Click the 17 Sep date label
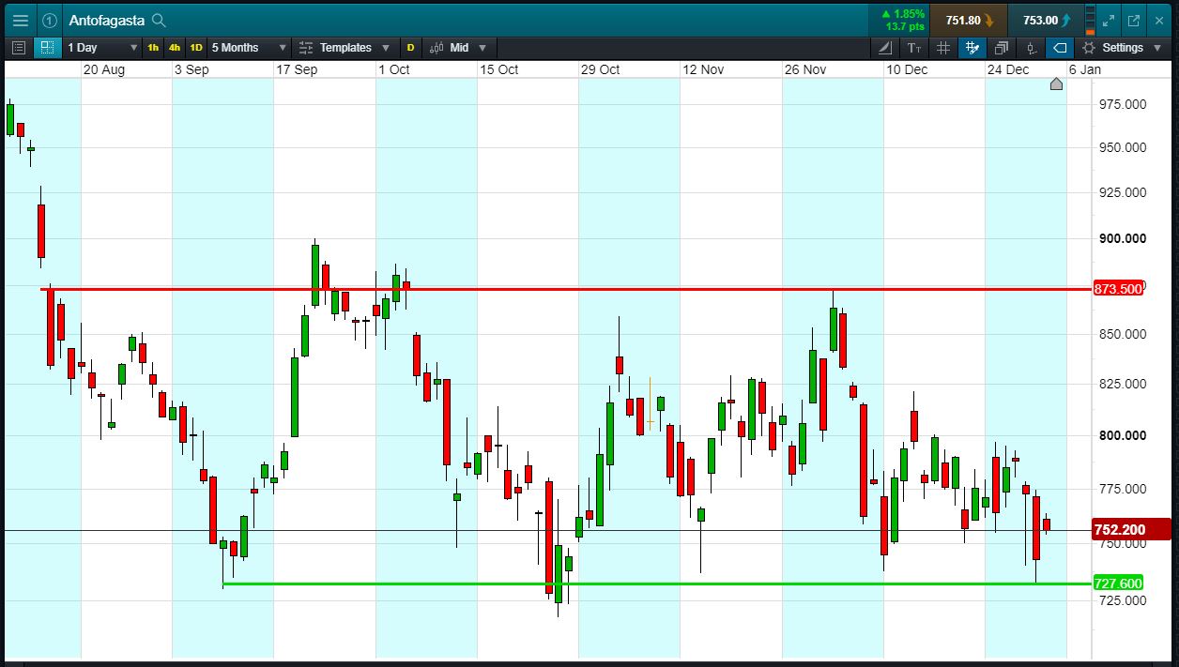The image size is (1179, 667). click(297, 69)
